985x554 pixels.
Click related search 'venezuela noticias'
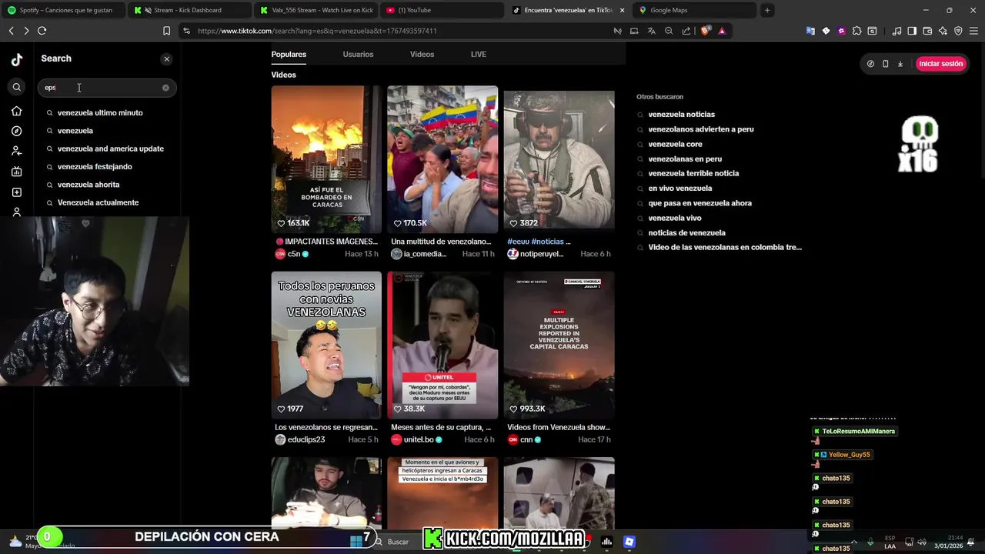click(681, 115)
